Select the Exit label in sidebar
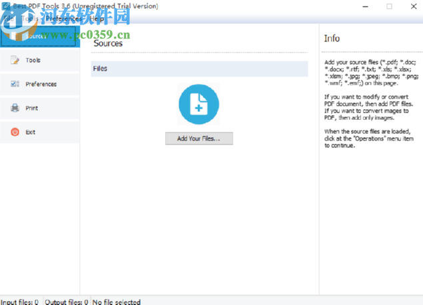 30,132
